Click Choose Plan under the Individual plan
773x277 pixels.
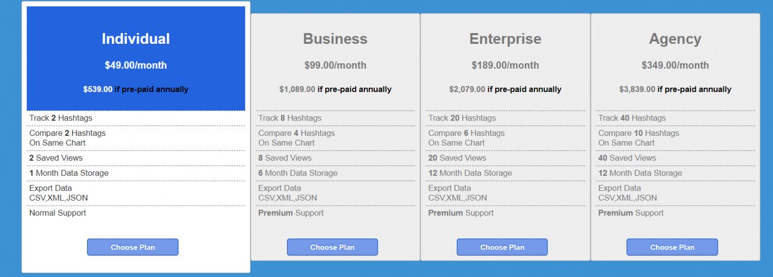click(132, 247)
